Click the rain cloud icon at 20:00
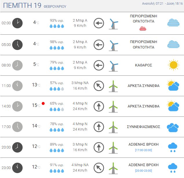The height and width of the screenshot is (178, 184). [x=173, y=147]
